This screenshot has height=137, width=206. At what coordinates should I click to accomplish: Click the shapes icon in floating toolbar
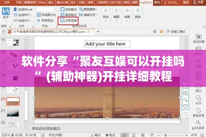(x=185, y=80)
